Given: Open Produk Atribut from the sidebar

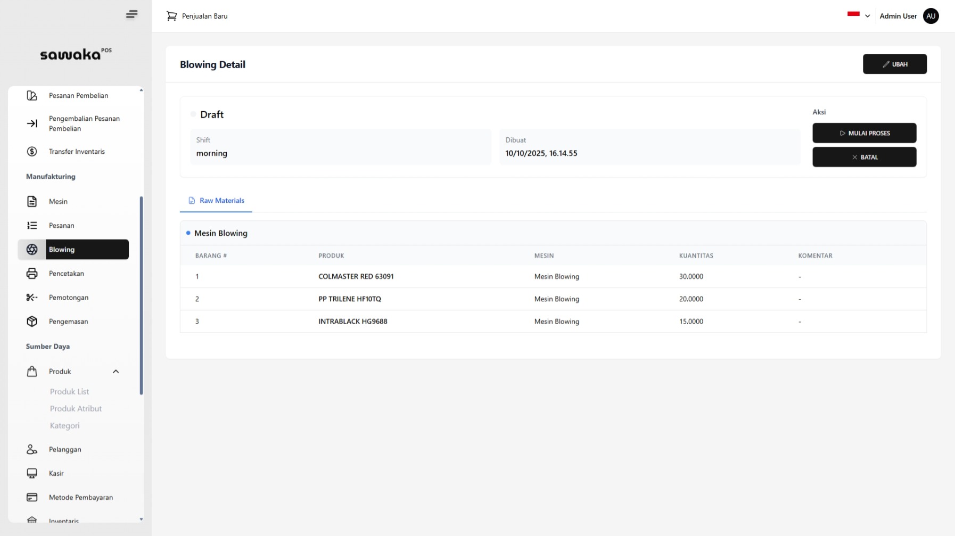Looking at the screenshot, I should tap(75, 408).
